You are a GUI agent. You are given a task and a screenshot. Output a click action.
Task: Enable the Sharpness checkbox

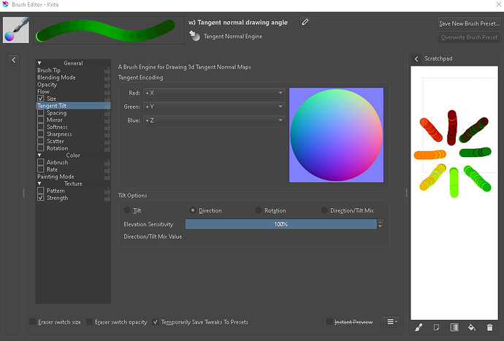coord(40,134)
